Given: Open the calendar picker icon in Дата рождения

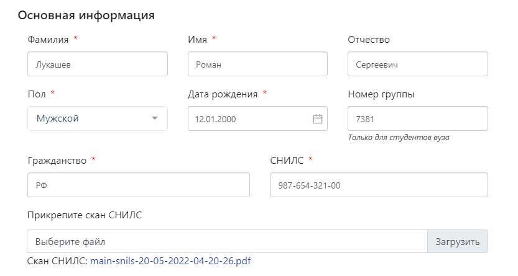Looking at the screenshot, I should [318, 118].
